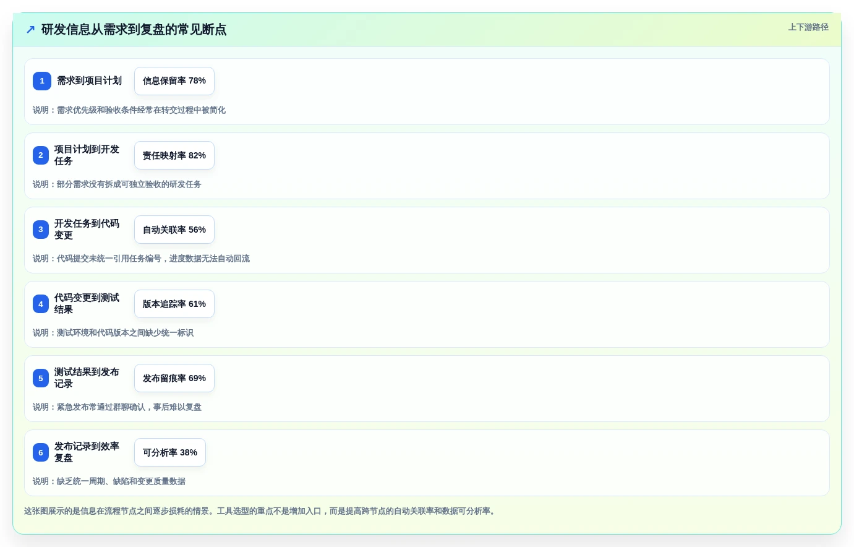854x547 pixels.
Task: Click the note about 代码提交未统一引用任务编号
Action: click(141, 259)
